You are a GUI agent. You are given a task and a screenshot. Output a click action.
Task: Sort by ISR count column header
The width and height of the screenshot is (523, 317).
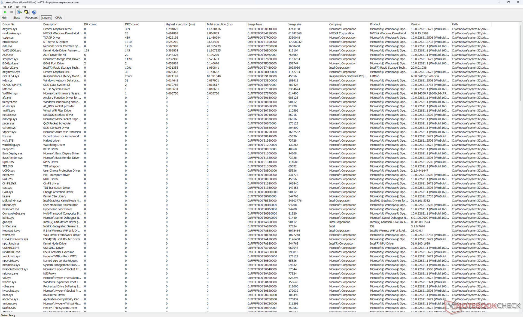[x=90, y=24]
